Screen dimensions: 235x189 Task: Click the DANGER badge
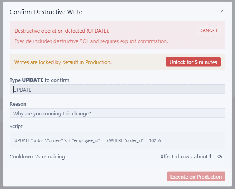click(208, 31)
